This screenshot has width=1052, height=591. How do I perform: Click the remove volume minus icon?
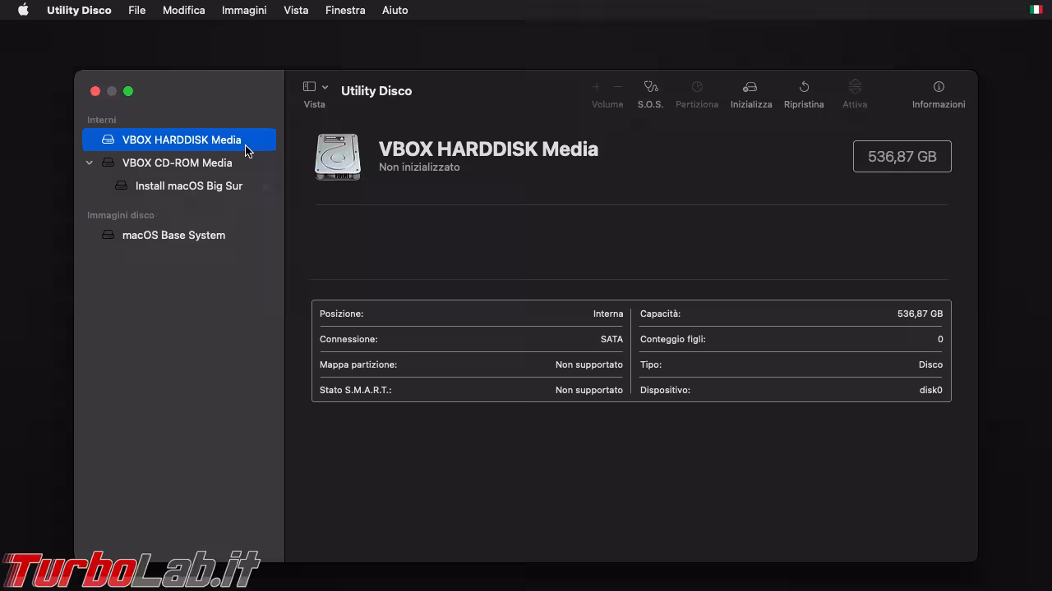(618, 87)
